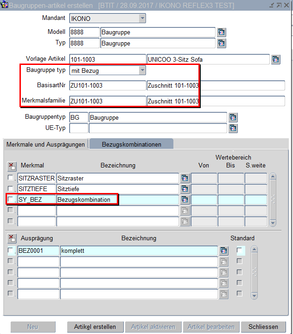Open lookup icon for Sitzraster row
The height and width of the screenshot is (334, 293).
tap(185, 179)
